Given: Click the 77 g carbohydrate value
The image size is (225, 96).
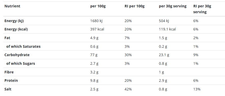Looking at the screenshot, I should click(94, 55).
